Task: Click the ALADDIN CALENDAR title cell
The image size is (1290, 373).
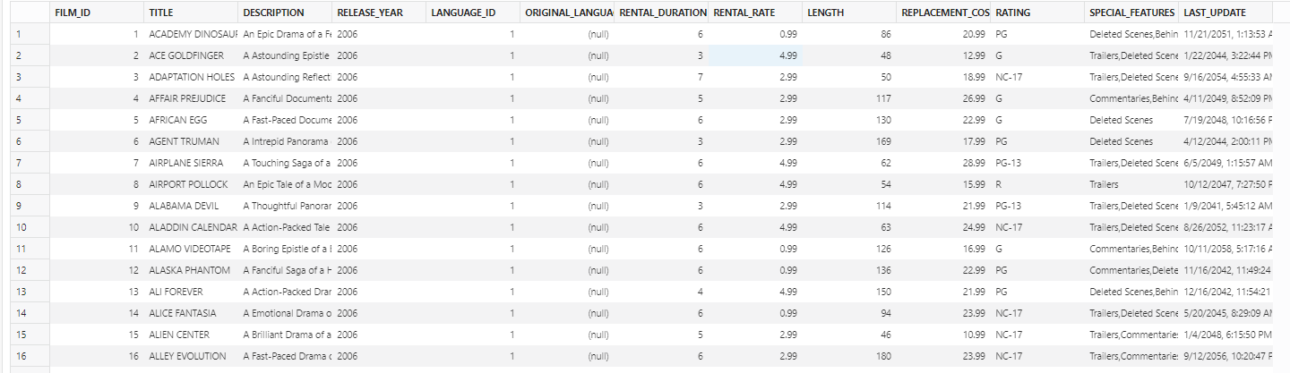Action: point(190,227)
